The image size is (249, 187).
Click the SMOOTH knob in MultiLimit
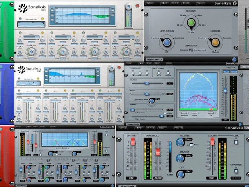pos(51,154)
